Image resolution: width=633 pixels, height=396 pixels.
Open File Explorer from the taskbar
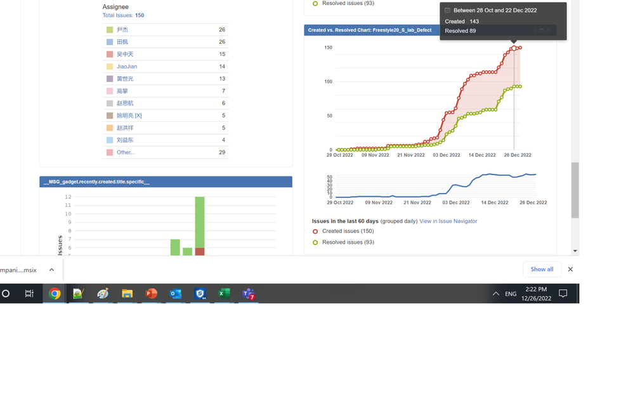coord(127,294)
